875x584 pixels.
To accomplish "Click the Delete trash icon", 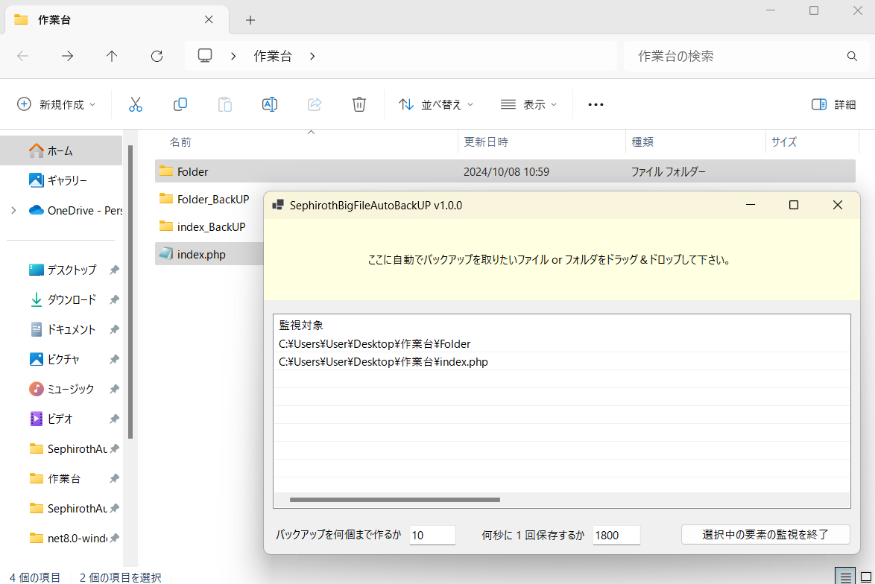I will pyautogui.click(x=358, y=104).
